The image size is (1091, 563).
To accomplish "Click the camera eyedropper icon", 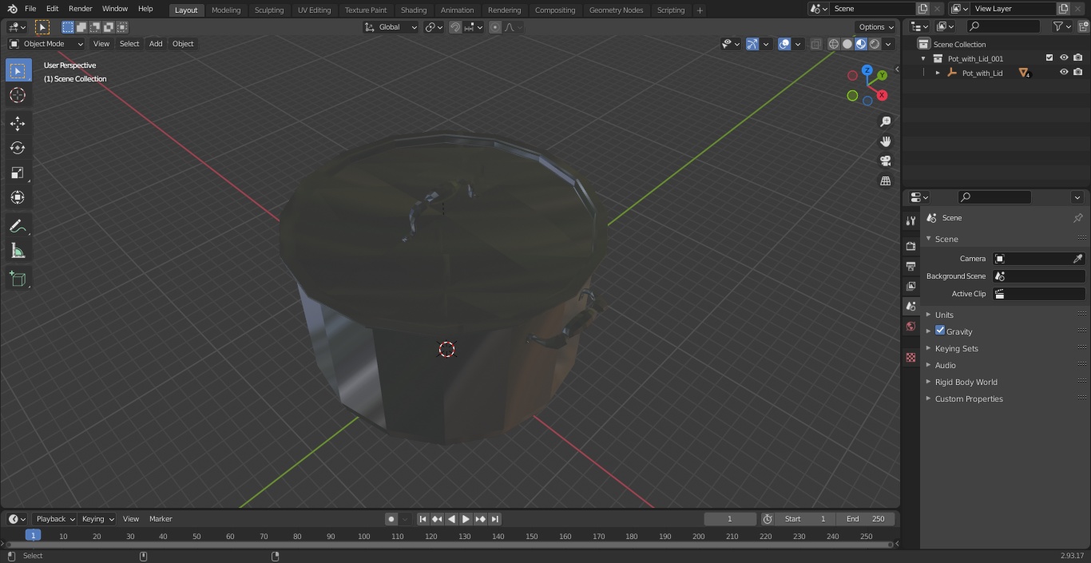I will click(x=1077, y=259).
